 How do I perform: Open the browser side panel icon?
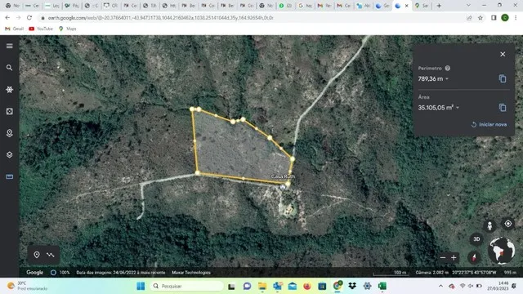pos(494,18)
